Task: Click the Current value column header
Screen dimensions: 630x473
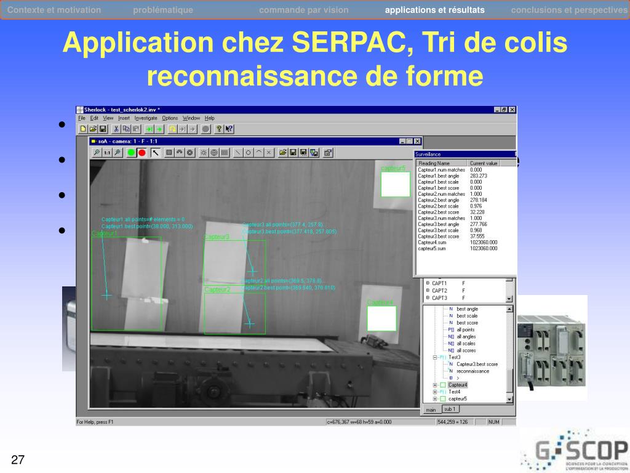Action: pyautogui.click(x=484, y=163)
